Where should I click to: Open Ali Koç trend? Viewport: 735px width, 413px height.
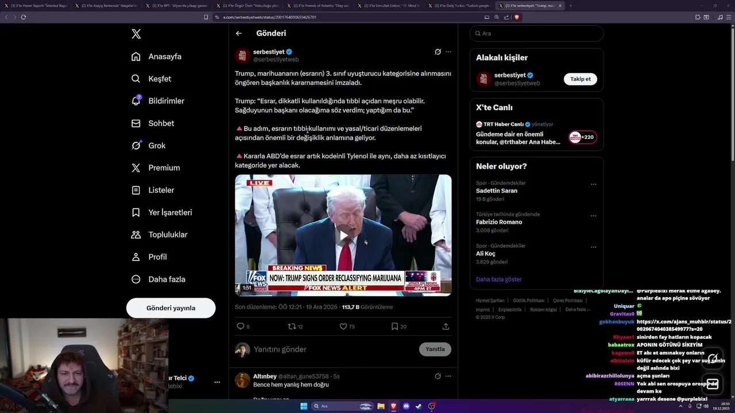(x=486, y=254)
